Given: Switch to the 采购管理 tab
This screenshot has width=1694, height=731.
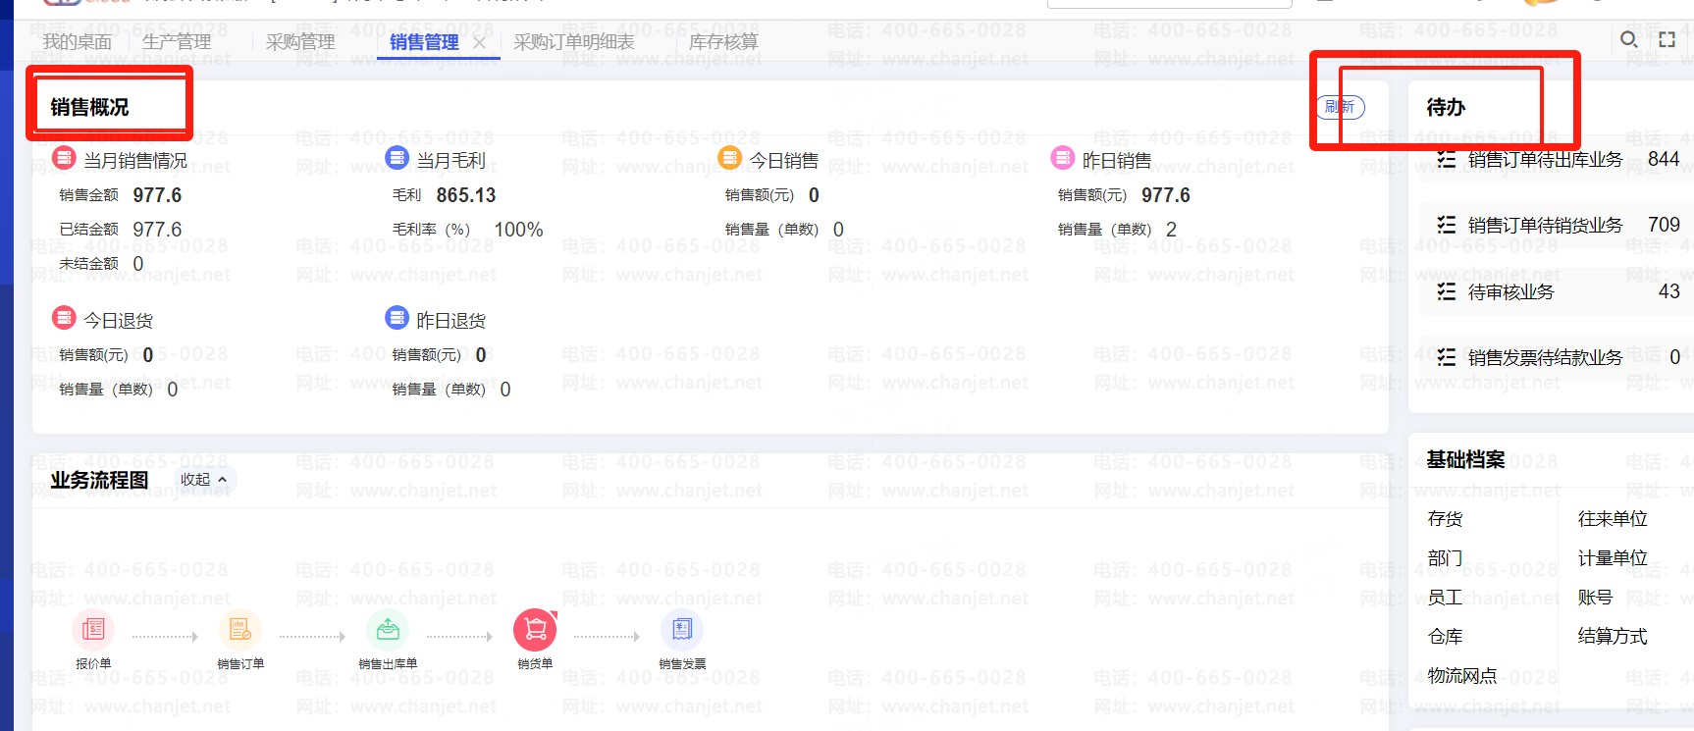Looking at the screenshot, I should pyautogui.click(x=300, y=42).
